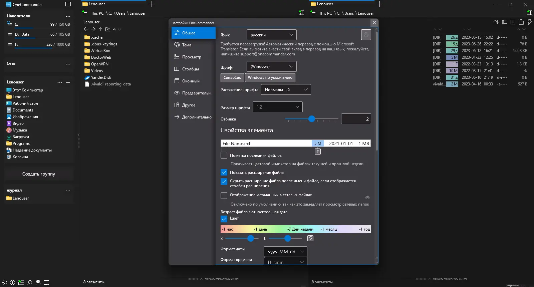Open the robot automation icon in bottom toolbar

pos(38,282)
